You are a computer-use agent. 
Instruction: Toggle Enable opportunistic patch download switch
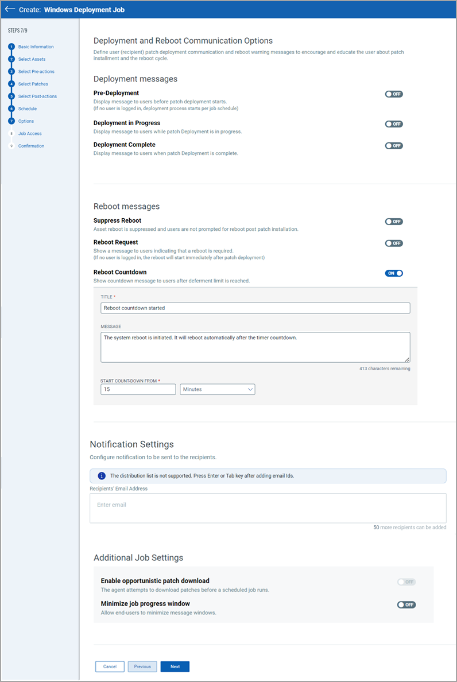406,582
